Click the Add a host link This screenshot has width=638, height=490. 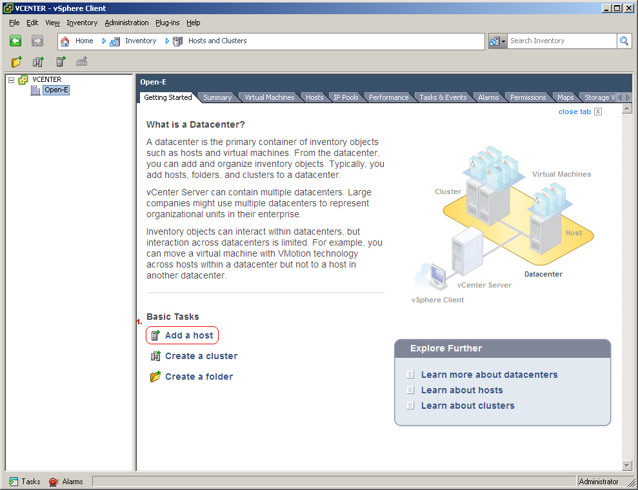click(x=189, y=335)
